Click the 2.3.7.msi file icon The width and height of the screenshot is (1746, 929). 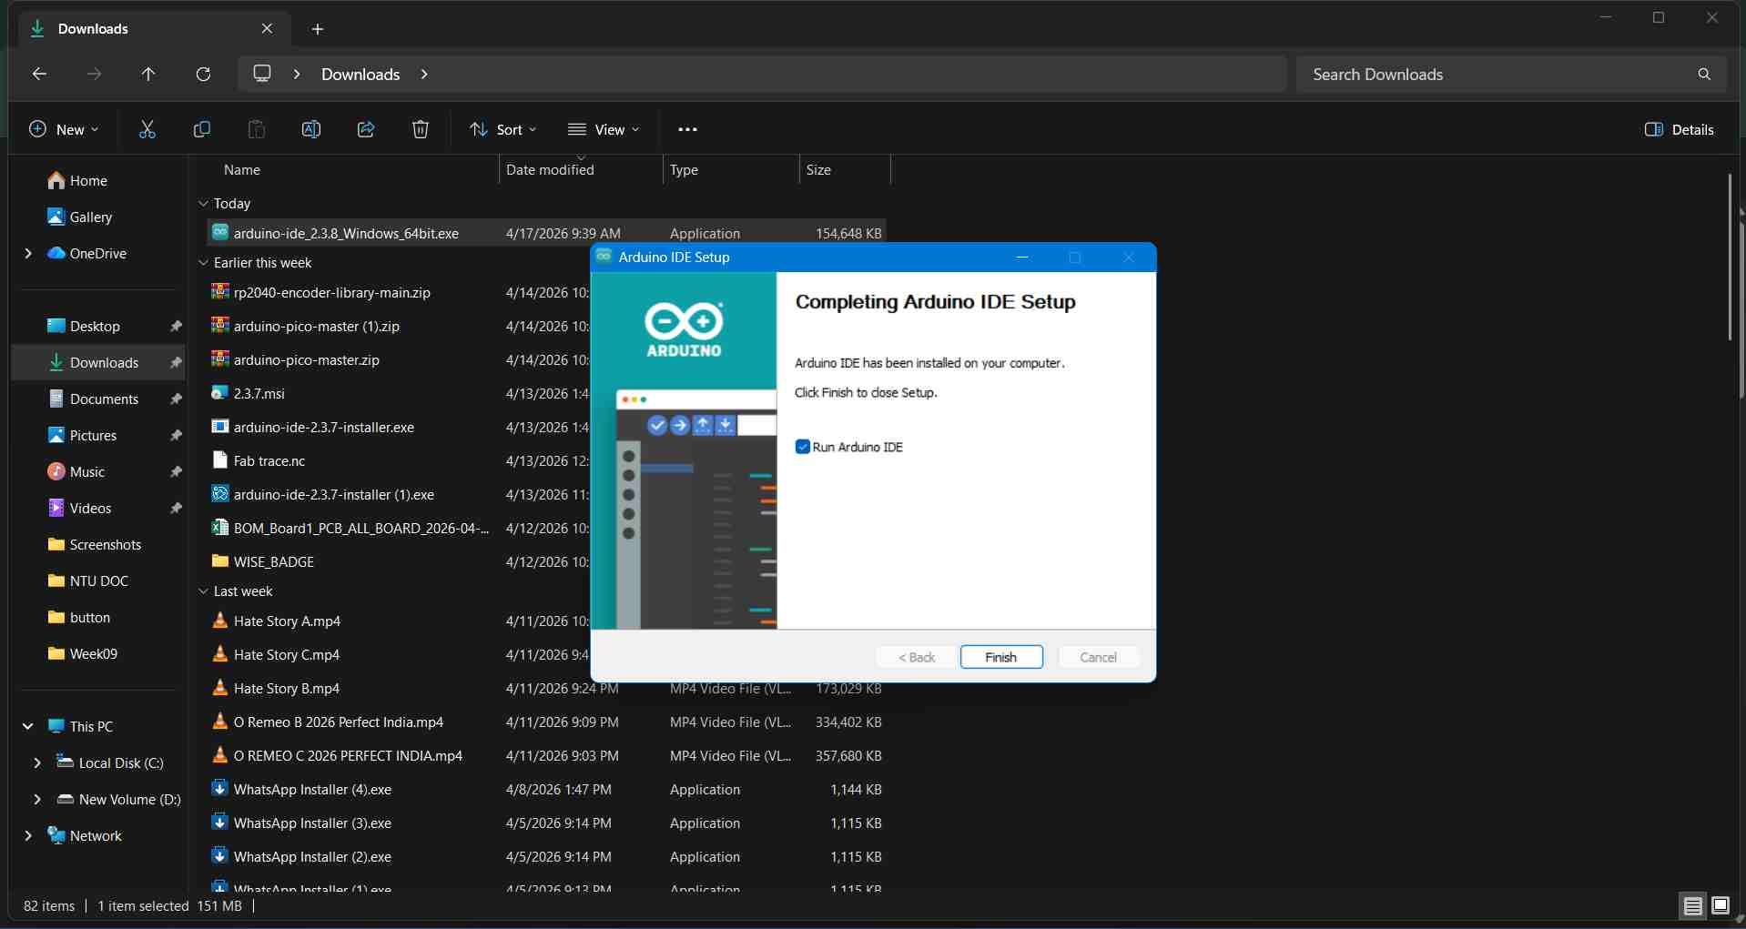220,392
